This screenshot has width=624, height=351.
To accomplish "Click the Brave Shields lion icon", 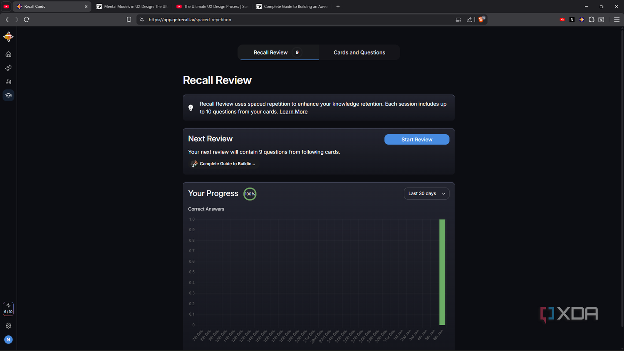I will (481, 19).
